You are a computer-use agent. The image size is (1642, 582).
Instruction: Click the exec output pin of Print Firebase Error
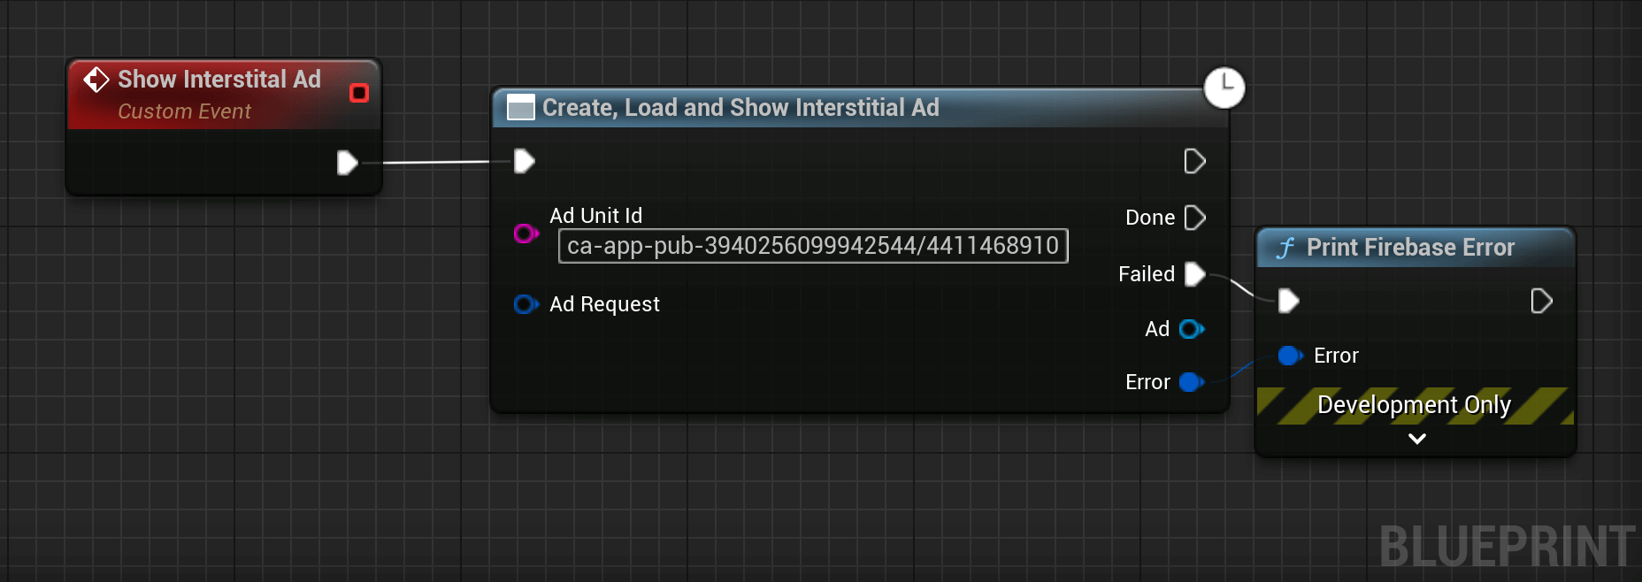point(1542,302)
